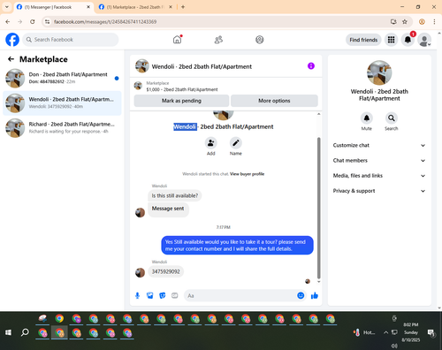Close the Marketplace browser tab
Image resolution: width=442 pixels, height=350 pixels.
(x=171, y=7)
